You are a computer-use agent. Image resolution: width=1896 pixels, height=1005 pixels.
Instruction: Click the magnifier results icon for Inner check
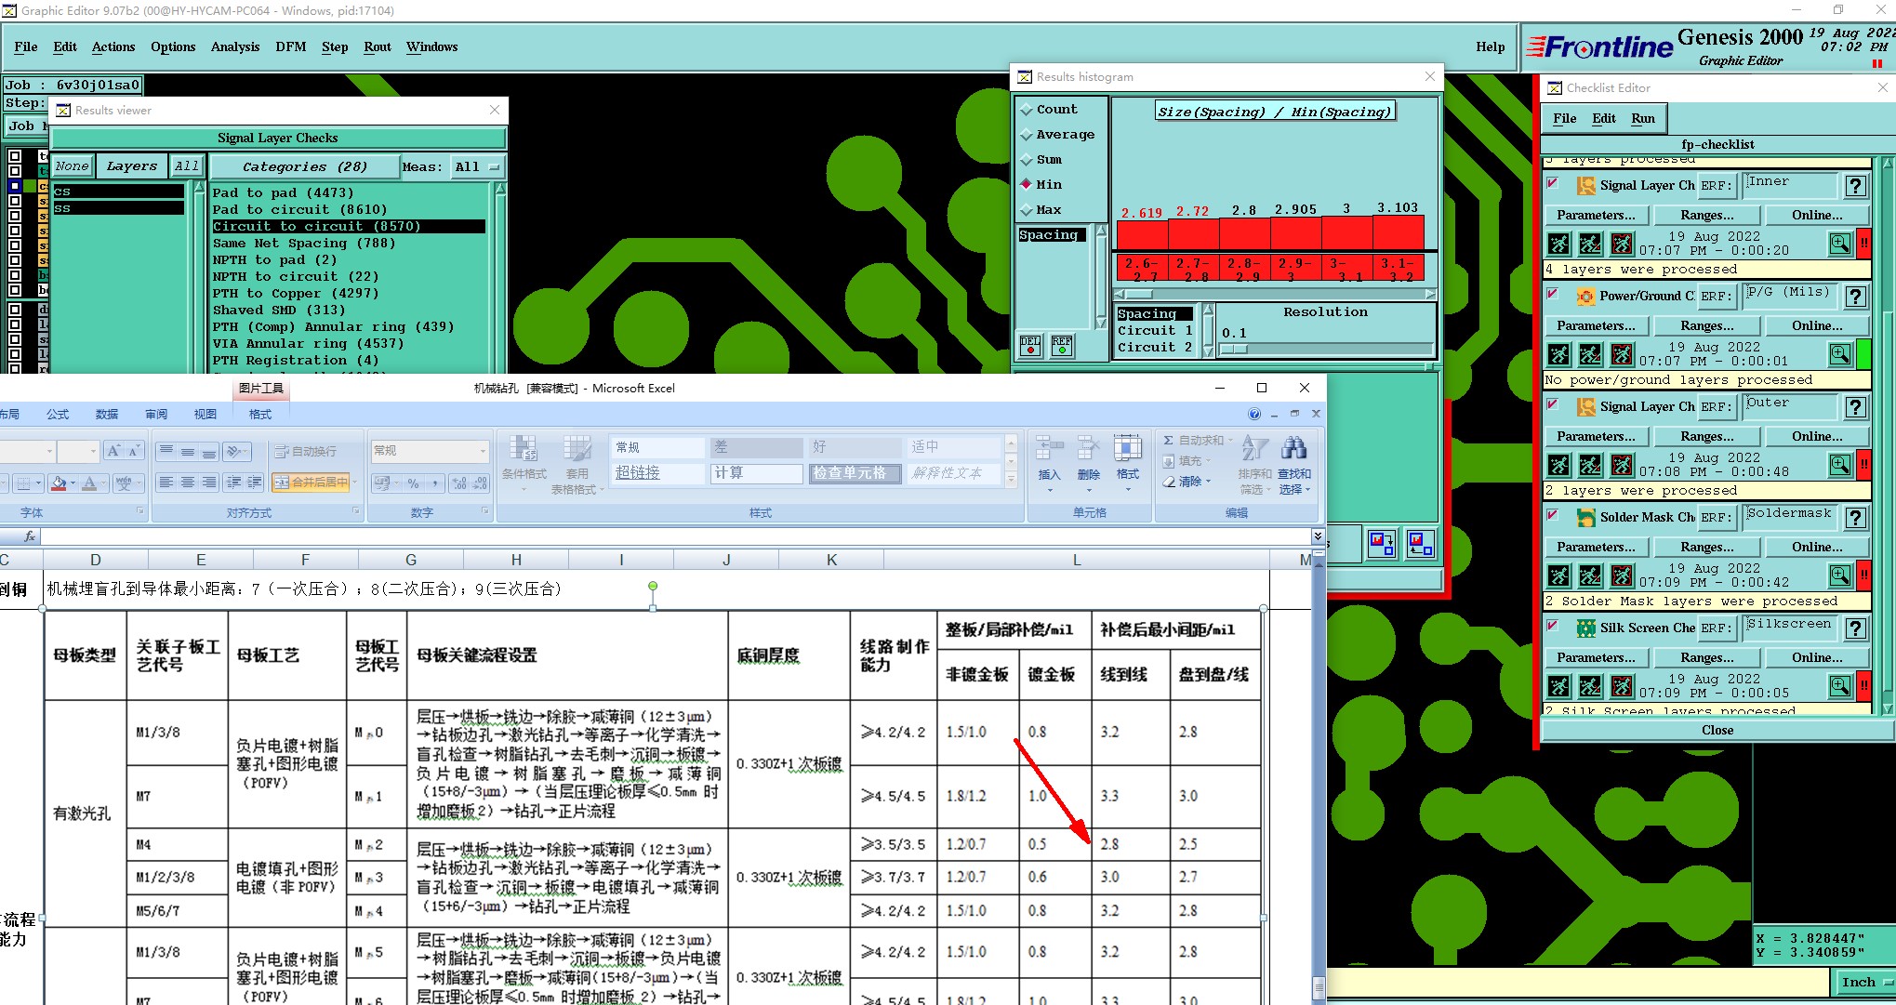pyautogui.click(x=1839, y=244)
